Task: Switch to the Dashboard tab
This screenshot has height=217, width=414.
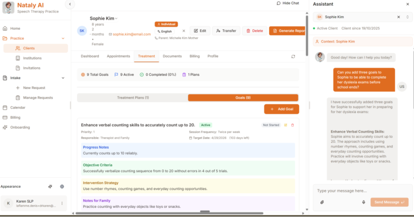Action: 90,56
